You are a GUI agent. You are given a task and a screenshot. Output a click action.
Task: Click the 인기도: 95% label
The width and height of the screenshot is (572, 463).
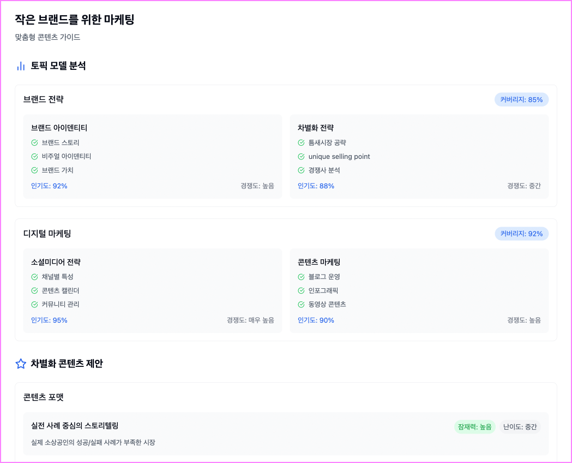pos(49,320)
